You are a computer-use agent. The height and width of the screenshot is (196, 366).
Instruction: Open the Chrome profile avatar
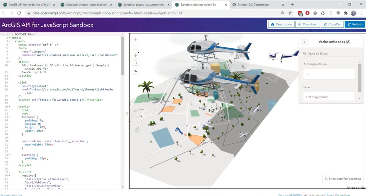click(353, 13)
